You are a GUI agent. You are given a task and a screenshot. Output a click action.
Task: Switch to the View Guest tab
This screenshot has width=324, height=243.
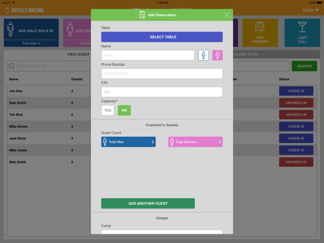click(x=79, y=55)
